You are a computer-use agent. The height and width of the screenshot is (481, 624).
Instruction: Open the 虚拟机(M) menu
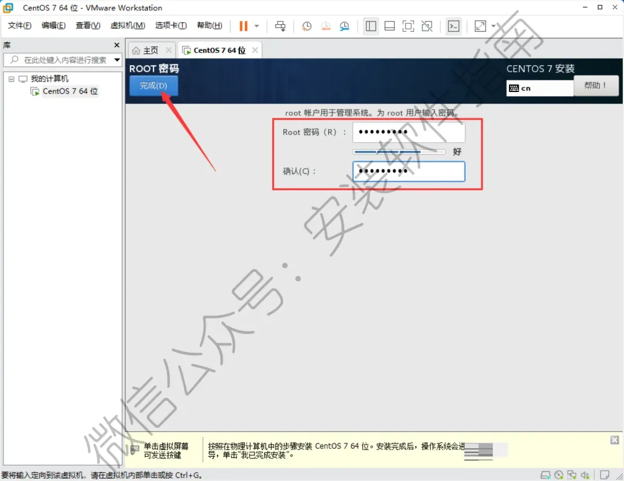(128, 25)
